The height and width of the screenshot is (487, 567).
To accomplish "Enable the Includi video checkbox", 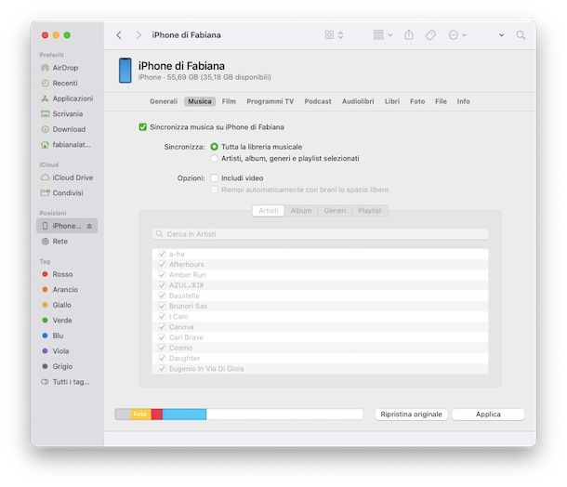I will (214, 178).
